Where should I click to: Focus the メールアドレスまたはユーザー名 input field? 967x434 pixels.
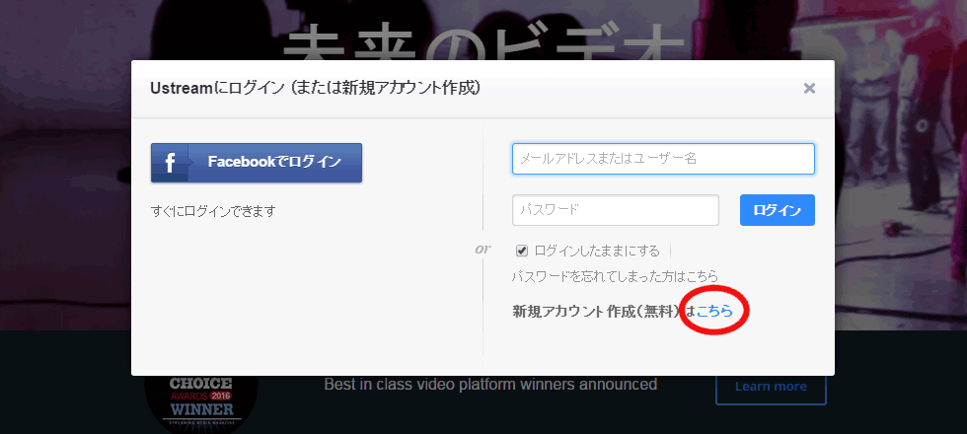663,159
